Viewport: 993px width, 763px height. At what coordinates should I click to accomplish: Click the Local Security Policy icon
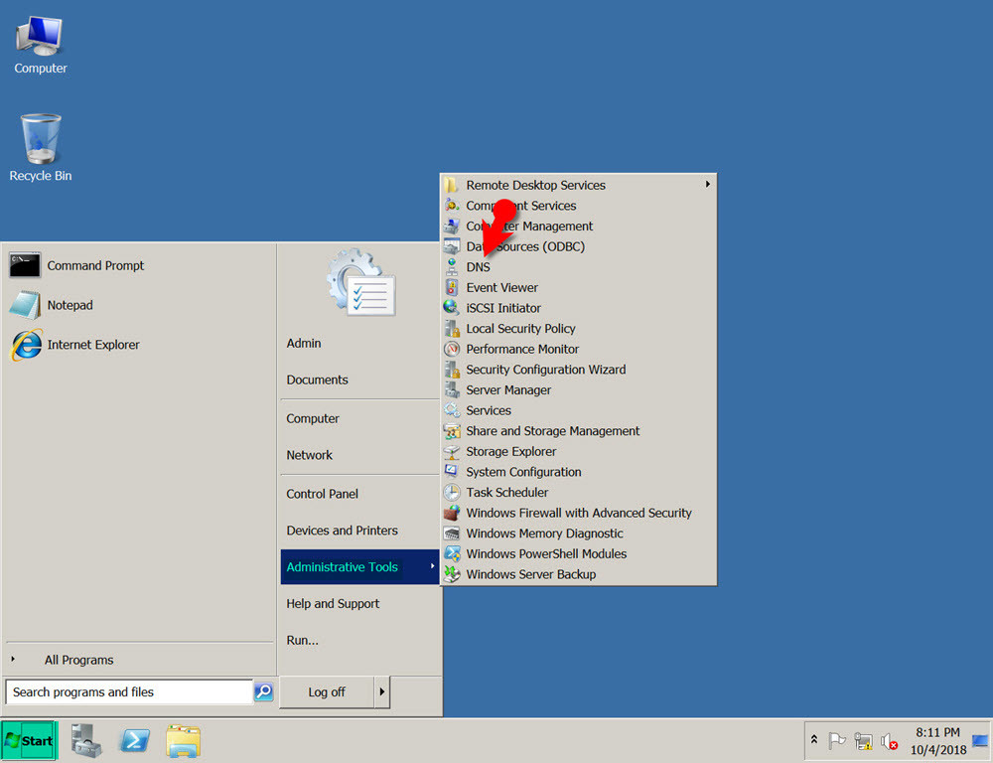(451, 328)
